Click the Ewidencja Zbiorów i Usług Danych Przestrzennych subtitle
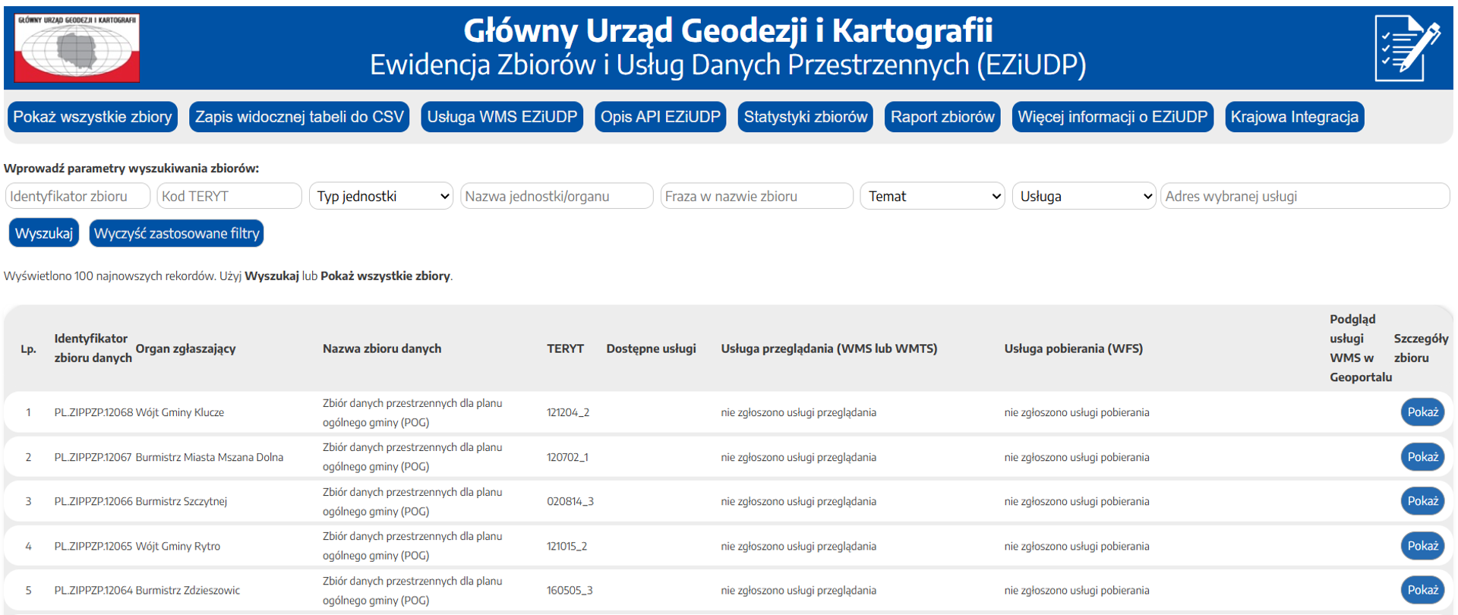 coord(728,65)
